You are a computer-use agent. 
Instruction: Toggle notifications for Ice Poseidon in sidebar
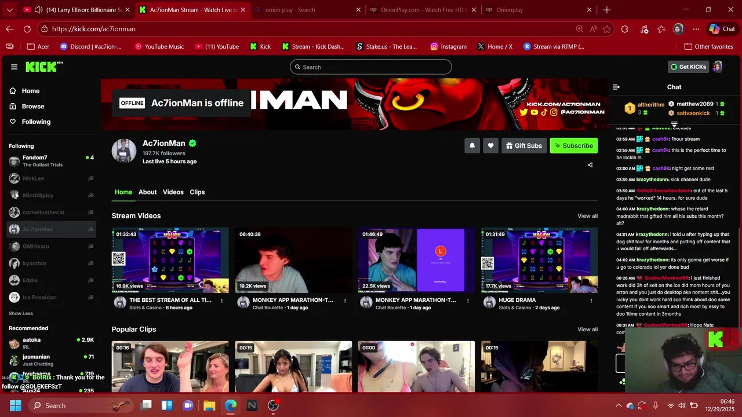90,297
